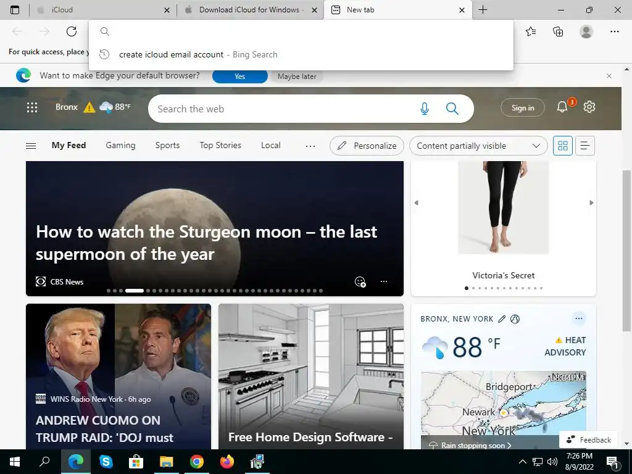The width and height of the screenshot is (632, 474).
Task: Click the magnifier search button
Action: (452, 109)
